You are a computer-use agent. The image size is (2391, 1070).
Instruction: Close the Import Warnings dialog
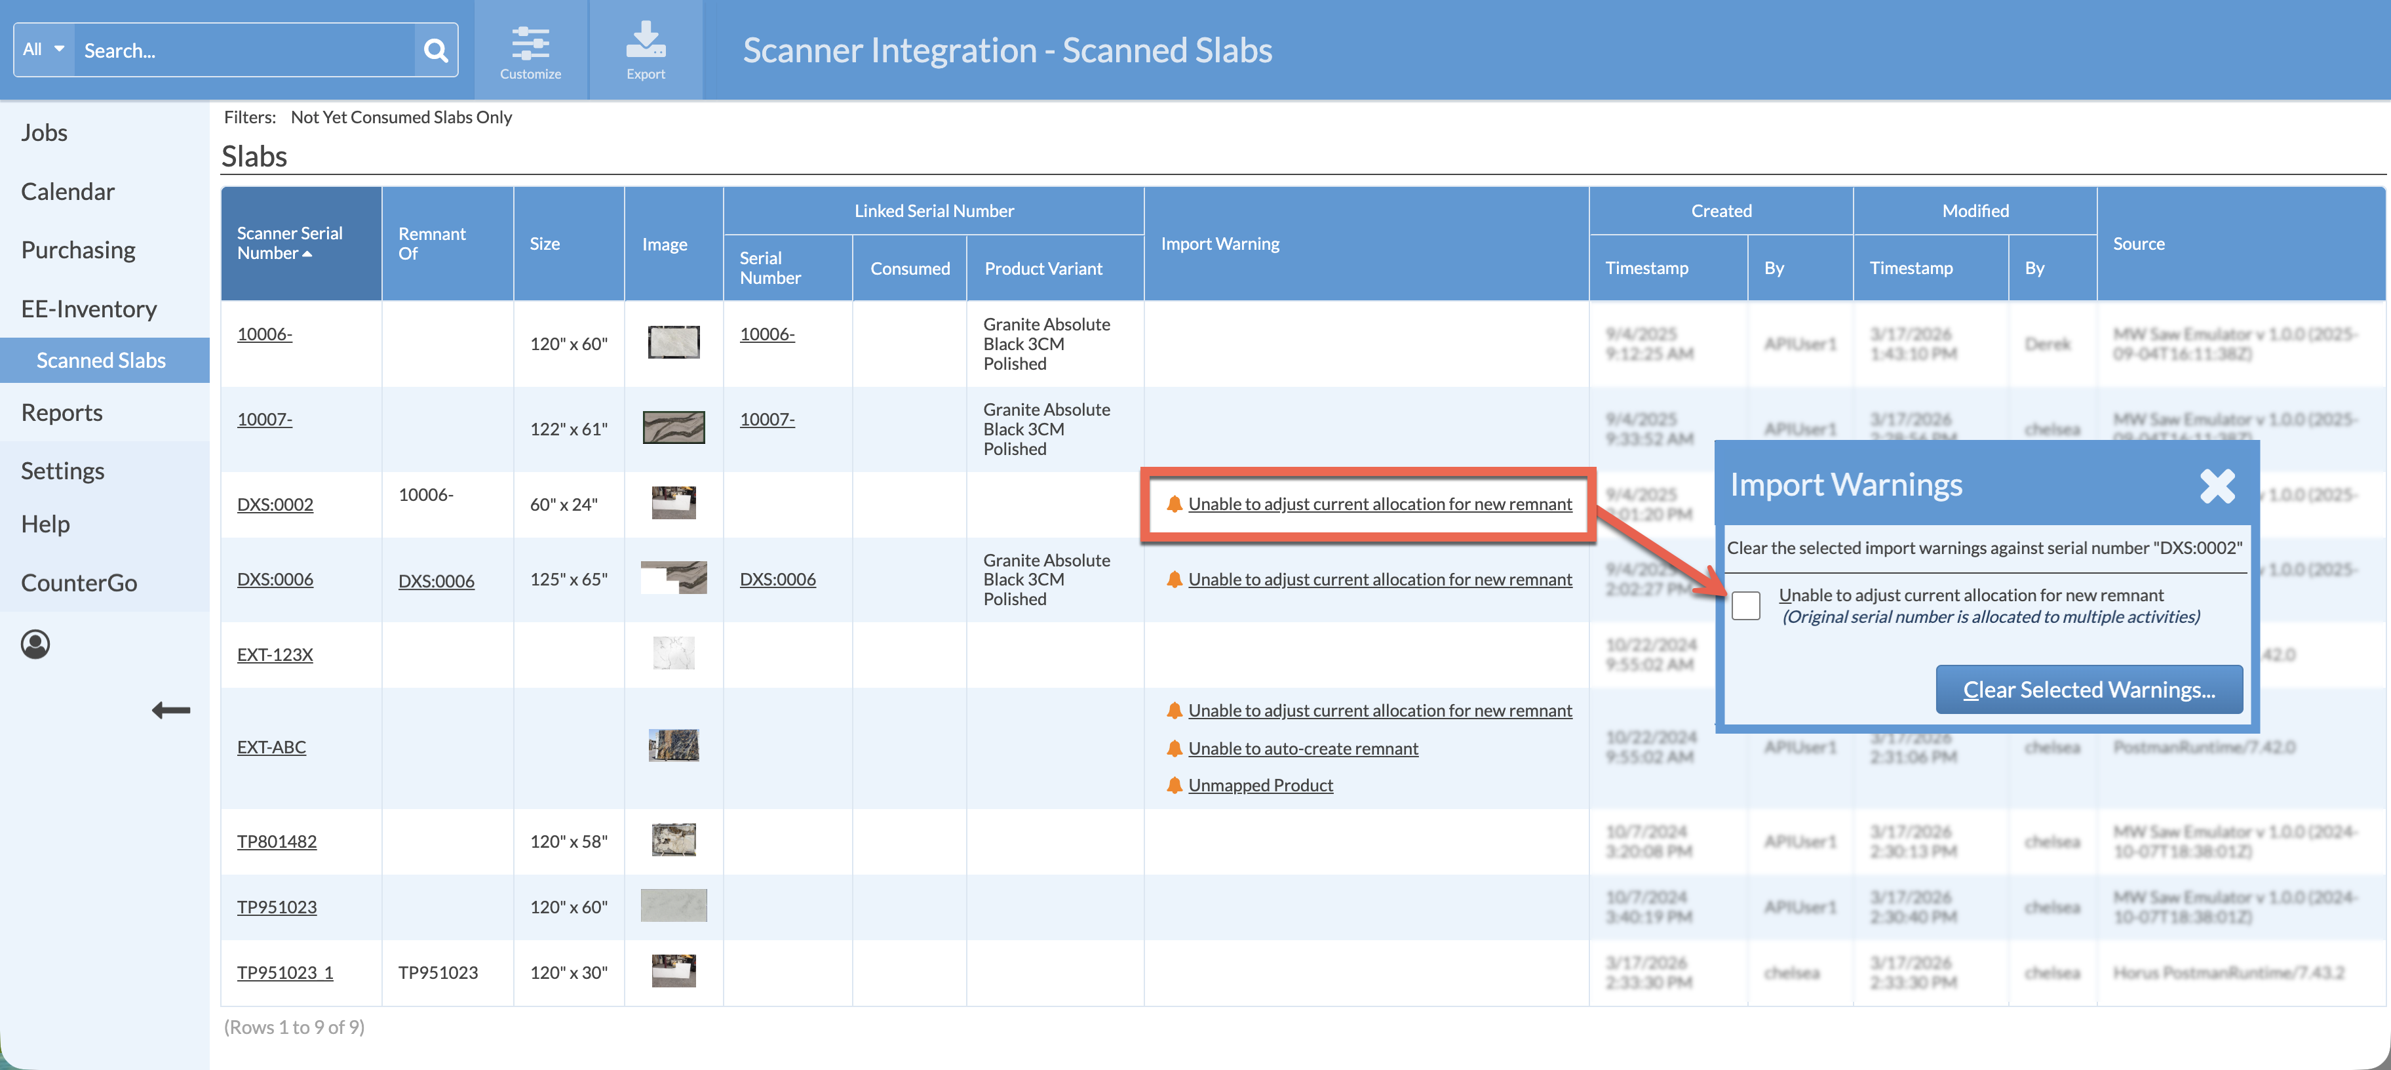tap(2217, 485)
